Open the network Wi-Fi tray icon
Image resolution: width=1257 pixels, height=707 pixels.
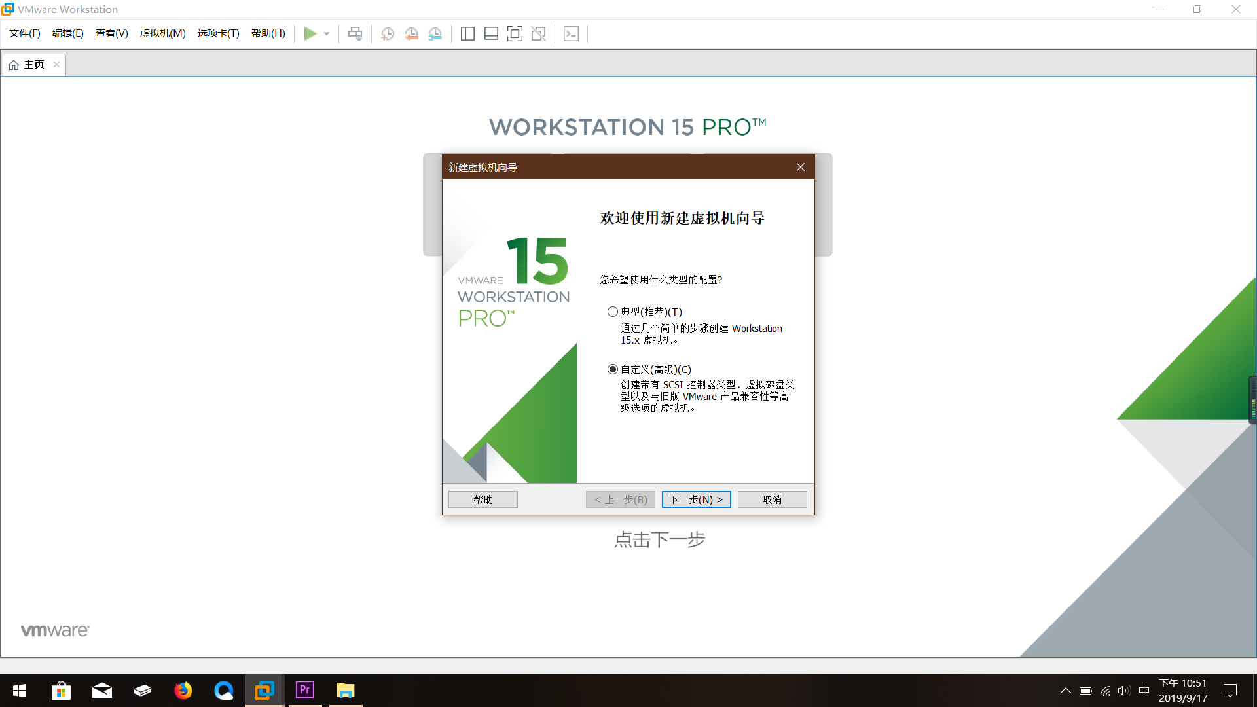(1106, 691)
